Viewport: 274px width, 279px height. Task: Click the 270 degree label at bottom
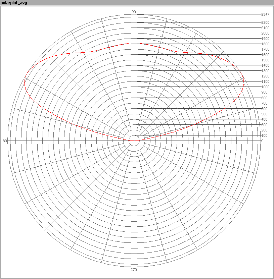point(134,270)
